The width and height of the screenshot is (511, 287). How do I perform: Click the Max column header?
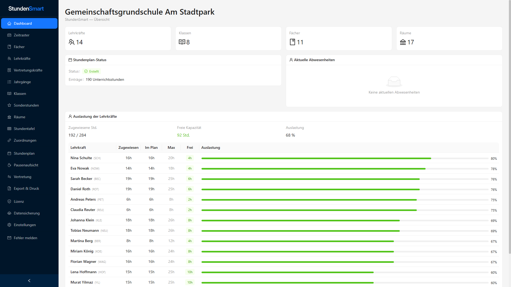(x=171, y=147)
